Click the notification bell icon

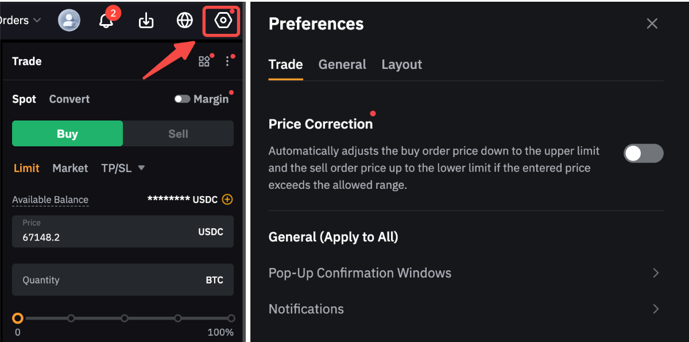click(x=106, y=21)
